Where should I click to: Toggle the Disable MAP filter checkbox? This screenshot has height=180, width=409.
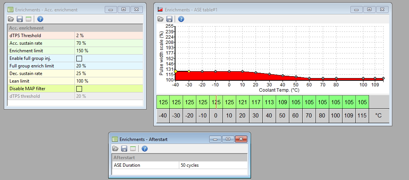point(79,89)
